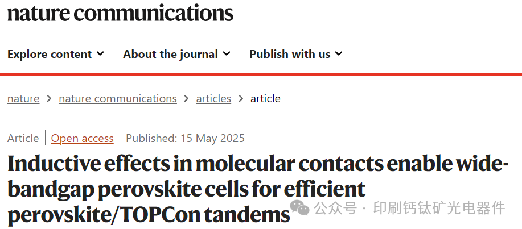
Task: Click the Chinese watermark text beside WeChat logo
Action: click(x=409, y=209)
